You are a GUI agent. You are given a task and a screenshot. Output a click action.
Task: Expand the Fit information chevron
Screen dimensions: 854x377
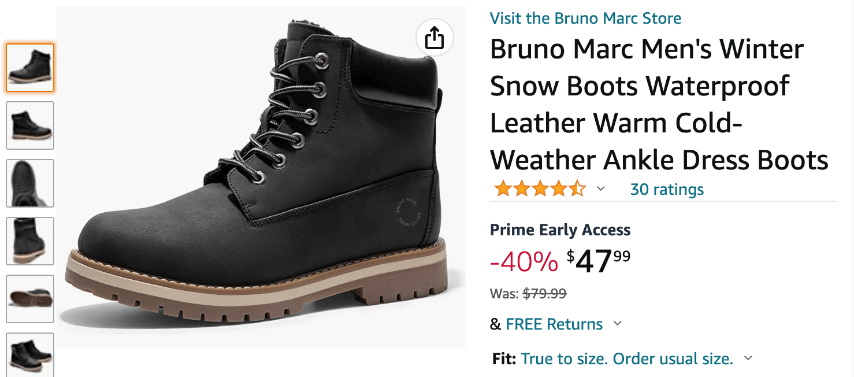click(748, 358)
